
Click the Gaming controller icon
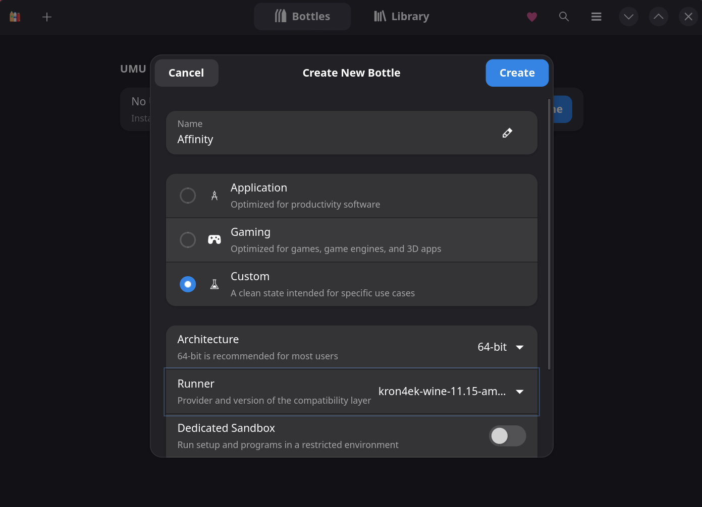point(214,239)
